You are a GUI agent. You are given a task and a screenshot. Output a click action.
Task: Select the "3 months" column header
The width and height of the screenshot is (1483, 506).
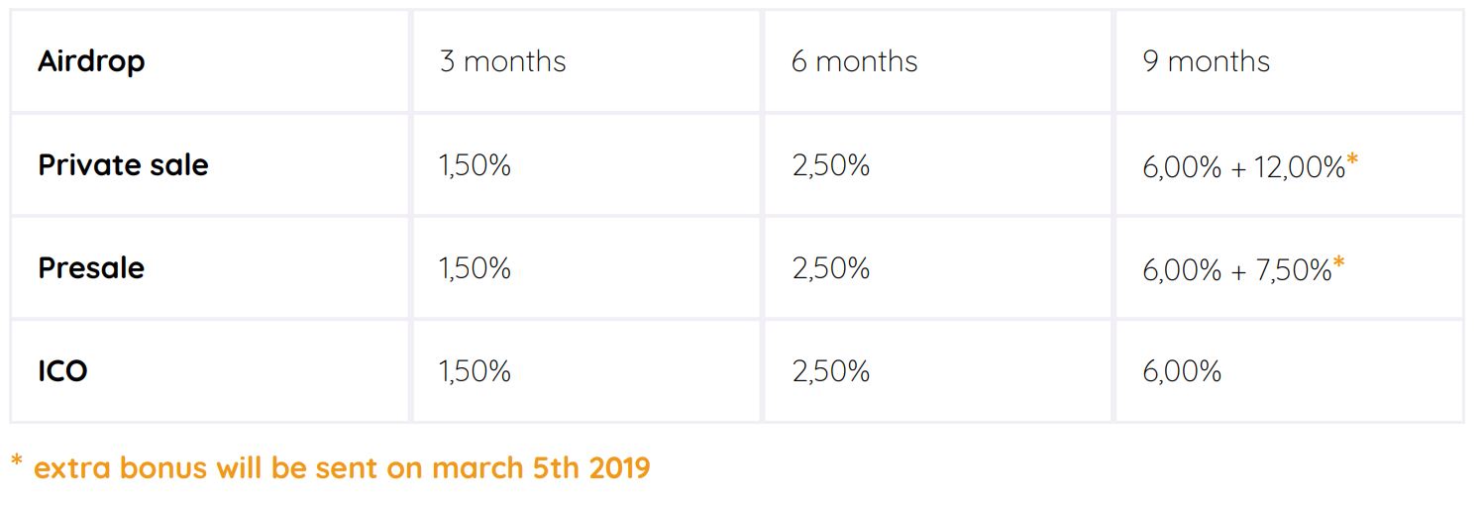[502, 61]
